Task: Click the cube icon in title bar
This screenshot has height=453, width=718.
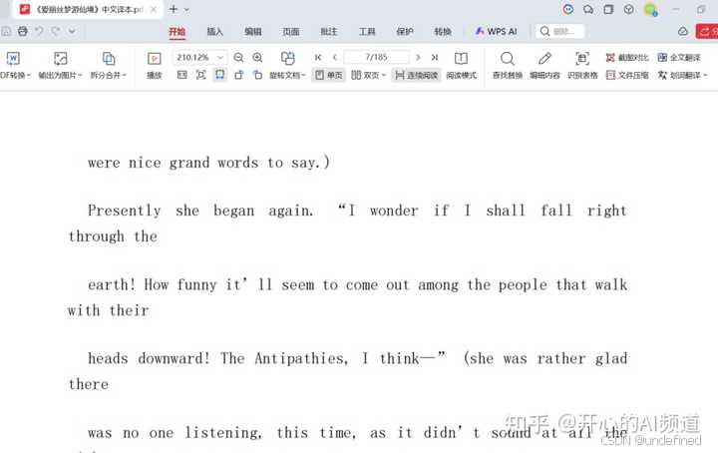Action: (x=628, y=9)
